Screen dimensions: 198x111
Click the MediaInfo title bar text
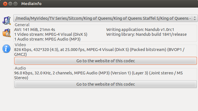point(31,4)
